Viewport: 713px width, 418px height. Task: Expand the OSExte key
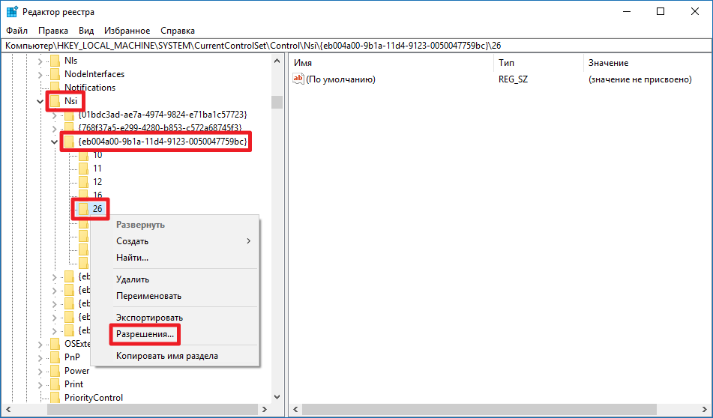(40, 345)
